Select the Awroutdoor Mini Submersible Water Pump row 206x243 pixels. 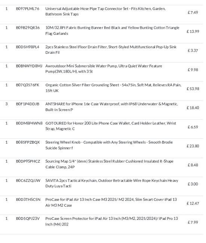point(102,72)
